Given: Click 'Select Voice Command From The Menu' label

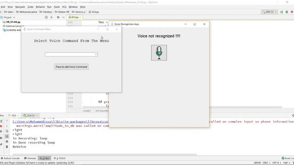Looking at the screenshot, I should (71, 41).
